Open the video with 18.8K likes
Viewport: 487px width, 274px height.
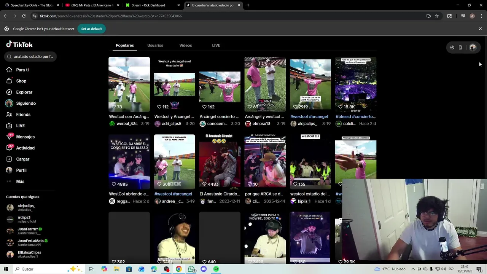tap(356, 84)
